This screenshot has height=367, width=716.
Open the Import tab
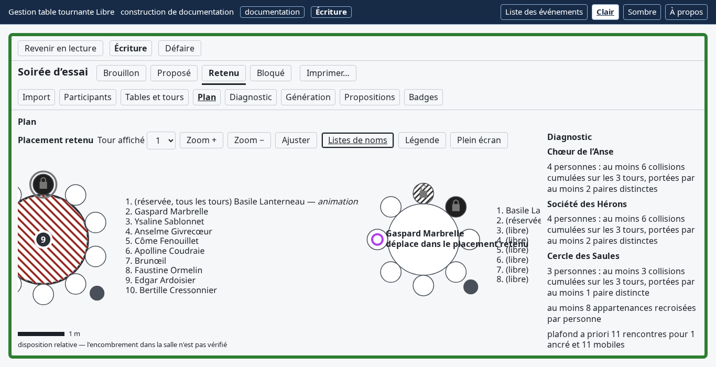(x=36, y=98)
